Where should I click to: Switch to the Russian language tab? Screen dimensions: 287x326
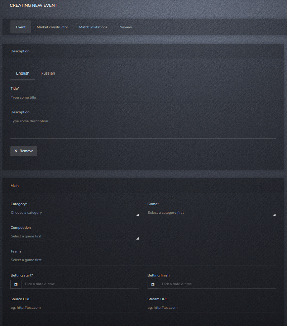point(48,73)
